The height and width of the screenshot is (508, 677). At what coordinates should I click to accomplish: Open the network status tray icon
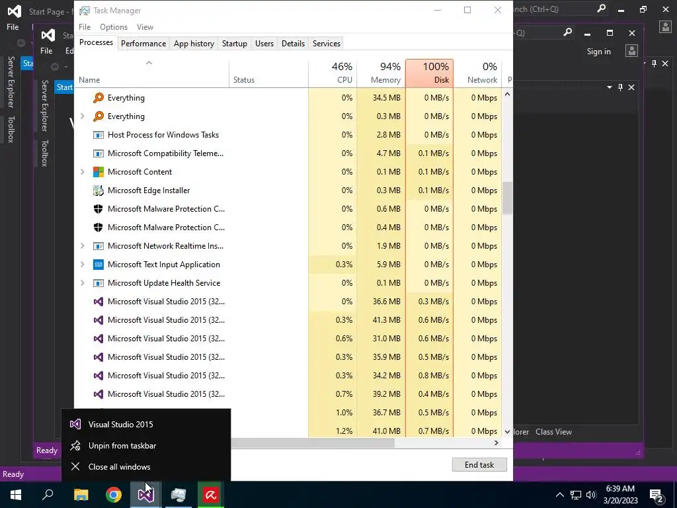(x=576, y=495)
